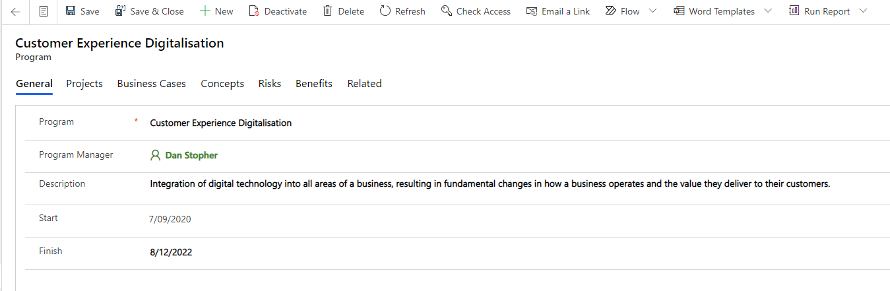
Task: Open the form selector record icon
Action: (44, 11)
